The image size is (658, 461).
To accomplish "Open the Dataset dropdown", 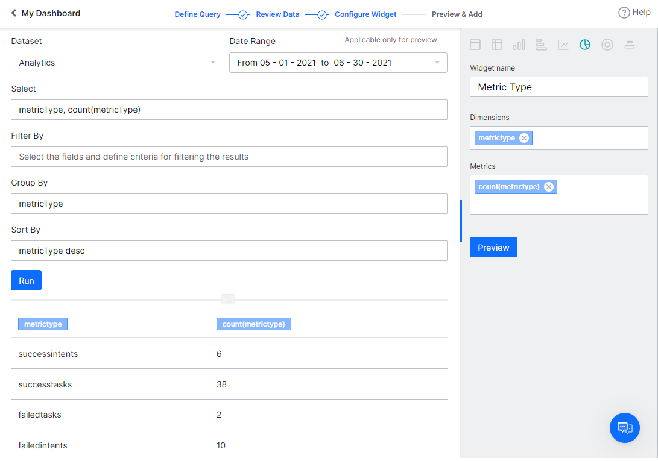I will click(116, 62).
